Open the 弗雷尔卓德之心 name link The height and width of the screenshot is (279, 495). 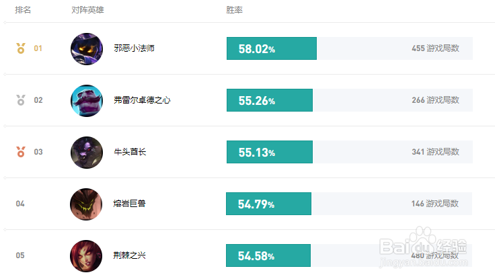[x=142, y=100]
